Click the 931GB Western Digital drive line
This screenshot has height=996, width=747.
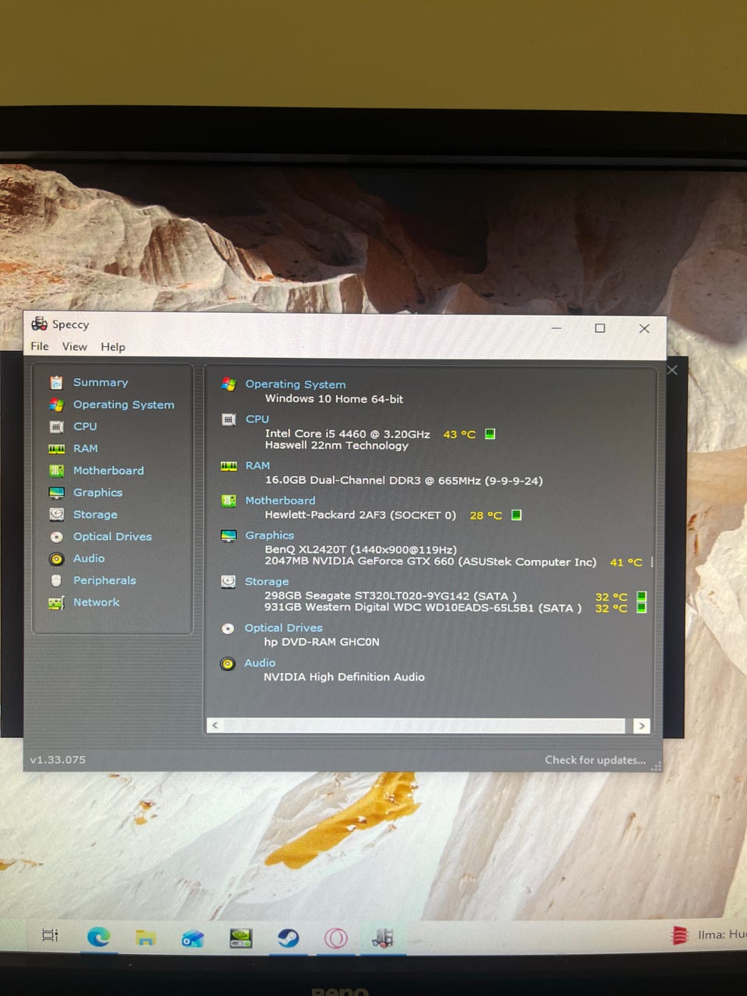click(x=423, y=608)
